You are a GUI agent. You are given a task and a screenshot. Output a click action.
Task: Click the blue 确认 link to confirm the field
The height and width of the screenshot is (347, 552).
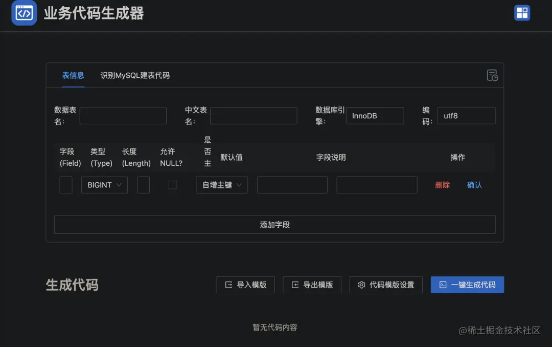coord(474,185)
